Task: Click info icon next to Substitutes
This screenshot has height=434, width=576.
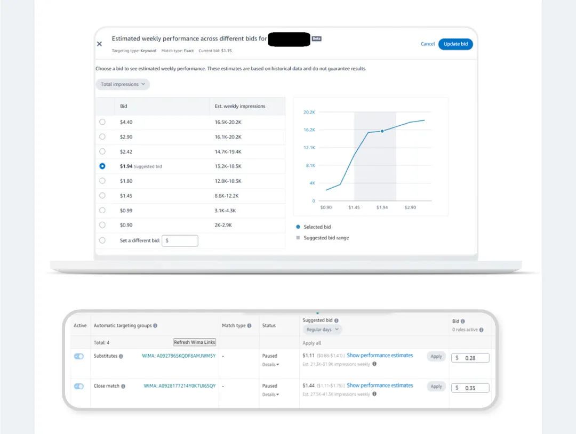Action: coord(121,356)
